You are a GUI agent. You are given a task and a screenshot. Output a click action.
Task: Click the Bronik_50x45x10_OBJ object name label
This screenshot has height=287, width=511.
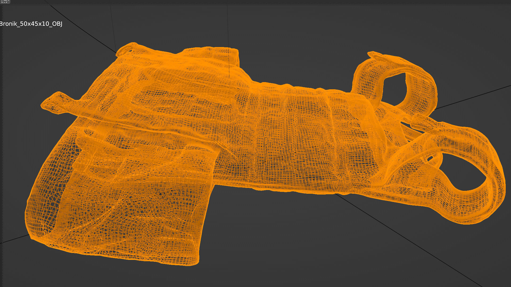tap(31, 24)
